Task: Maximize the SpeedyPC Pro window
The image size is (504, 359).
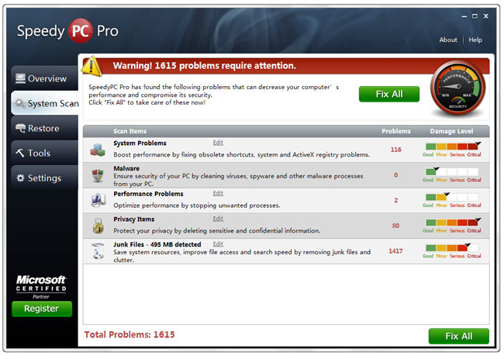Action: tap(475, 16)
